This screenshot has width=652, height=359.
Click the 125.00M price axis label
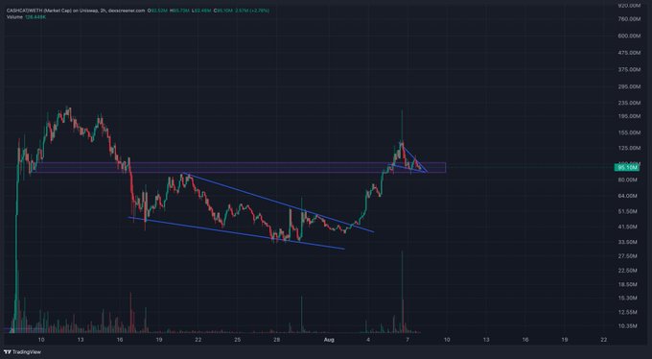(x=629, y=148)
